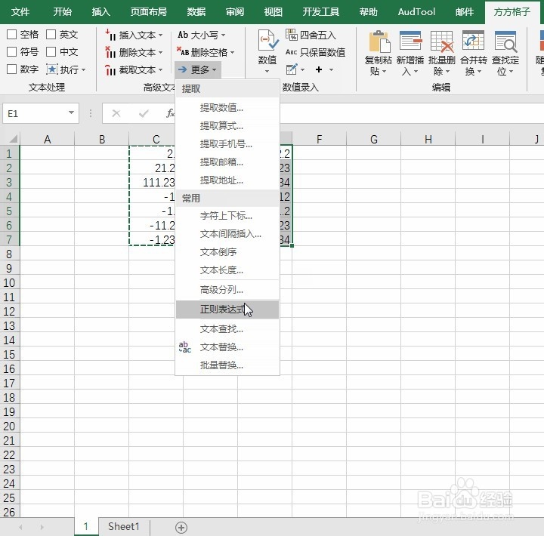Click the 查找定位 magnifier icon
544x536 pixels.
tap(505, 41)
